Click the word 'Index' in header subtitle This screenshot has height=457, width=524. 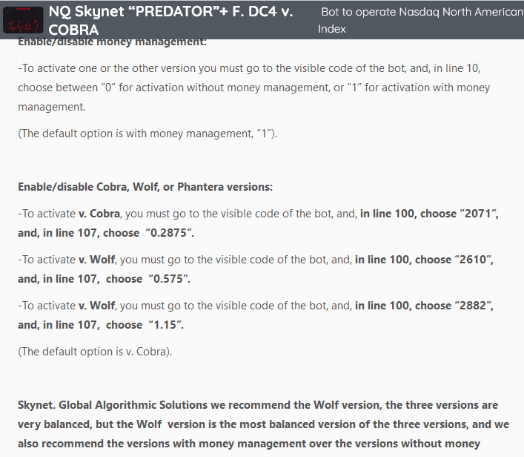pyautogui.click(x=332, y=29)
